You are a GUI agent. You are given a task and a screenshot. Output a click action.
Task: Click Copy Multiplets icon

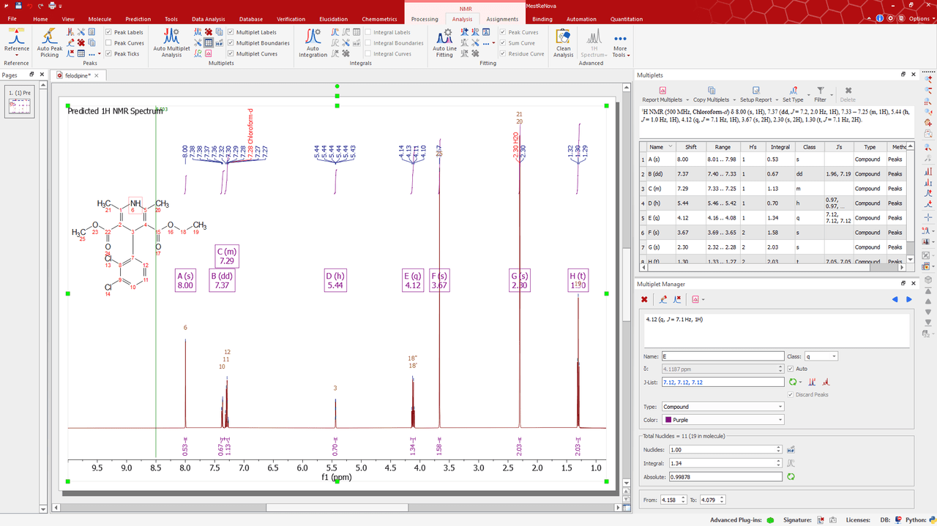711,90
